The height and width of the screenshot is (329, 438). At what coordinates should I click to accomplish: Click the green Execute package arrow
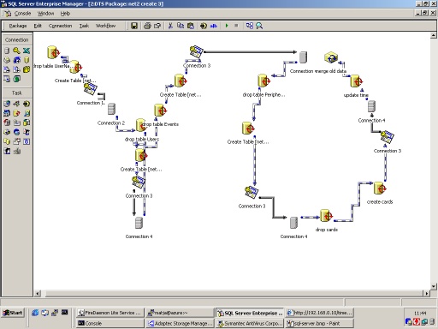227,26
